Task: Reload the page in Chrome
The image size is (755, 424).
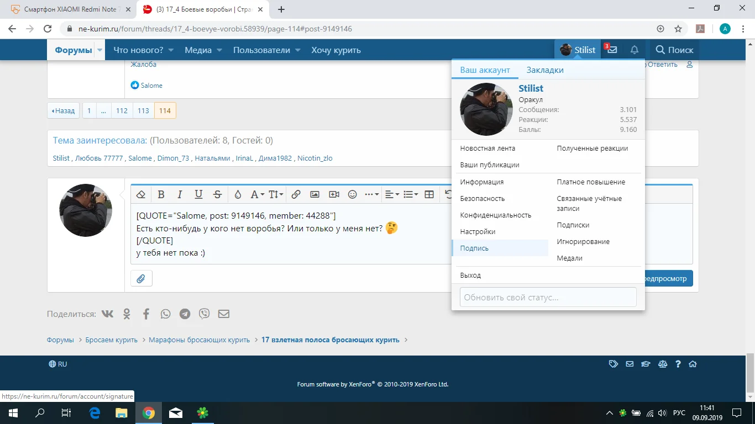Action: (x=48, y=29)
